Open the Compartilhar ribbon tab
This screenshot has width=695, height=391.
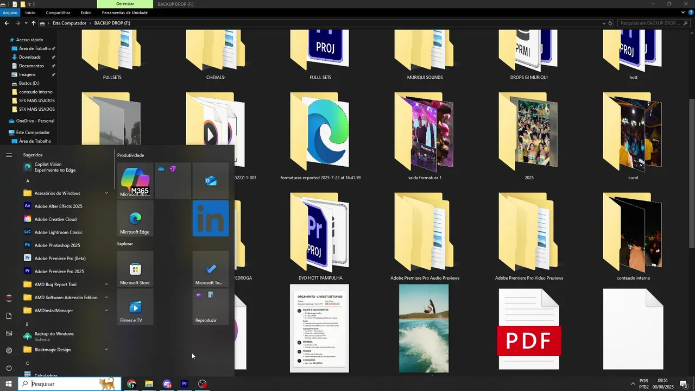58,12
